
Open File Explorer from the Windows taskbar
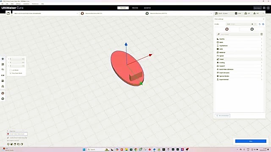click(x=126, y=149)
